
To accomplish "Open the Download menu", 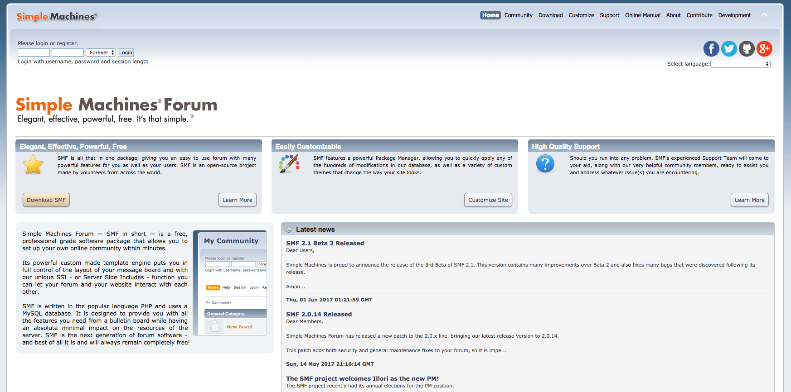I will [551, 15].
